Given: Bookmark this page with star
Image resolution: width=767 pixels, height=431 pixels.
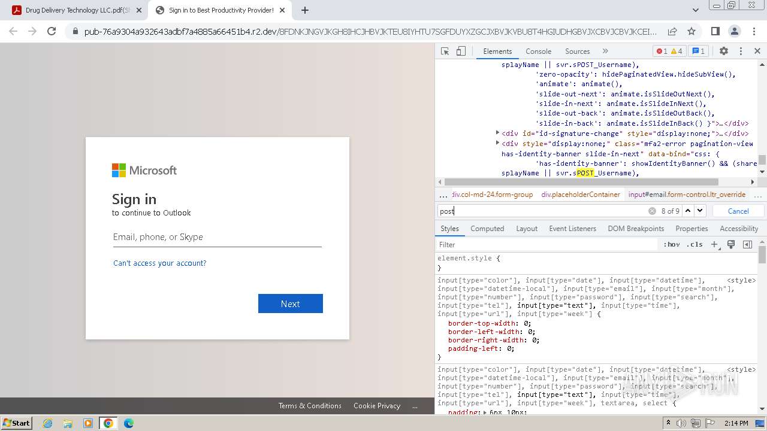Looking at the screenshot, I should point(691,31).
